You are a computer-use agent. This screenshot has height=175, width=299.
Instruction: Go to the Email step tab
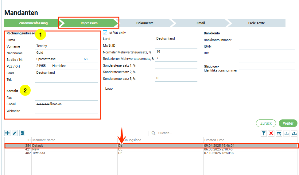point(200,23)
